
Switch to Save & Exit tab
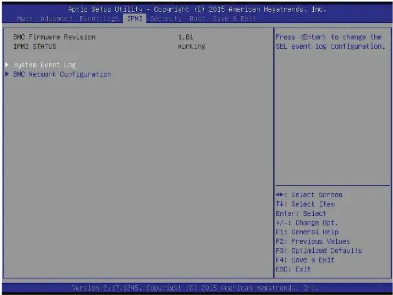click(x=234, y=18)
